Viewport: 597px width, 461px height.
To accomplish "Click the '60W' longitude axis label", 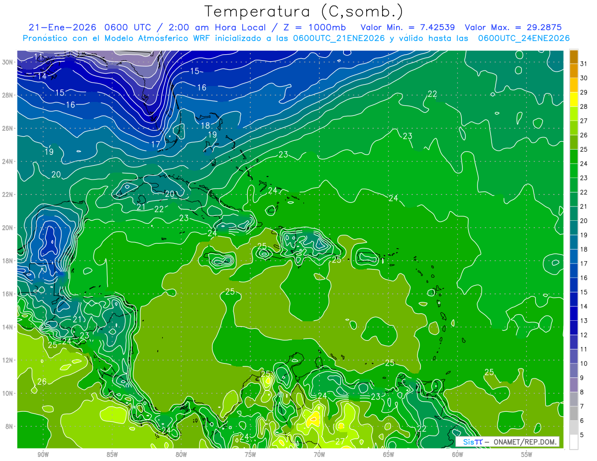I will point(457,455).
